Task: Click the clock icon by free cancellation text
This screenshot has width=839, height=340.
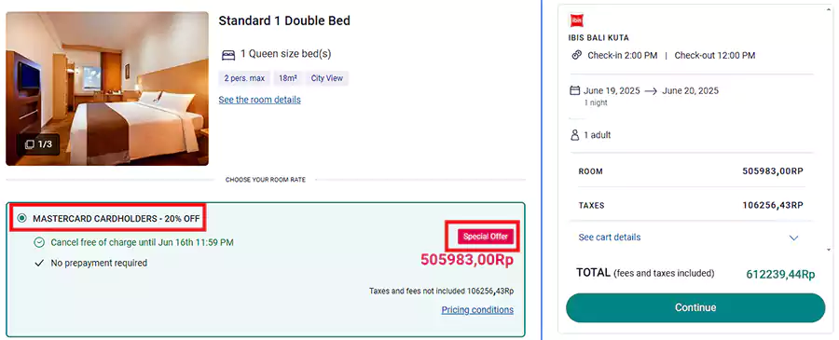Action: coord(39,242)
